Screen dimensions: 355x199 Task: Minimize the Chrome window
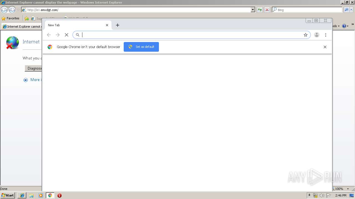tap(309, 20)
